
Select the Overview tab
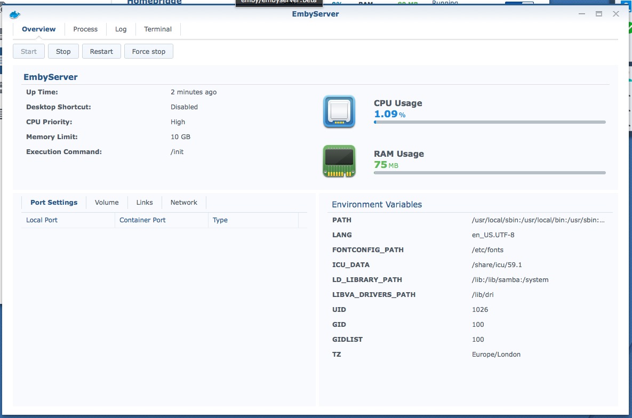pos(38,29)
